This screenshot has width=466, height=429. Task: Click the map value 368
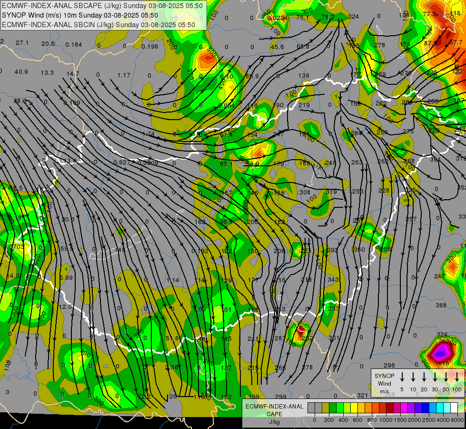441,305
